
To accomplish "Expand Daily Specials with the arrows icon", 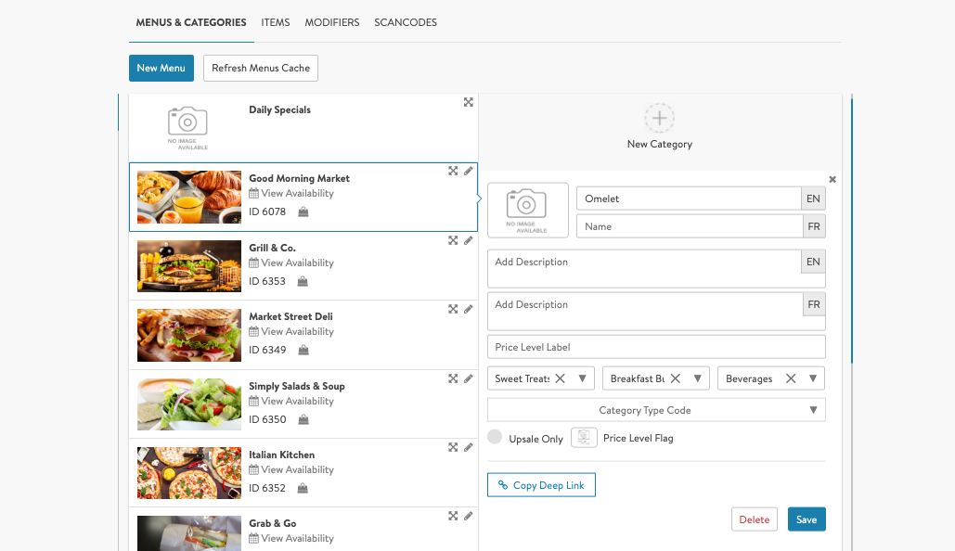I will point(469,102).
